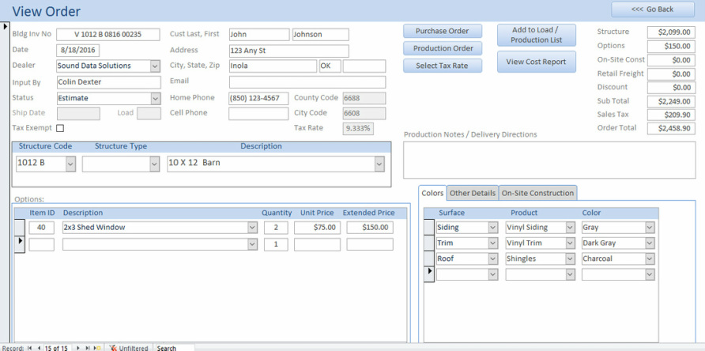
Task: Select row selector for Trim color row
Action: [x=429, y=243]
